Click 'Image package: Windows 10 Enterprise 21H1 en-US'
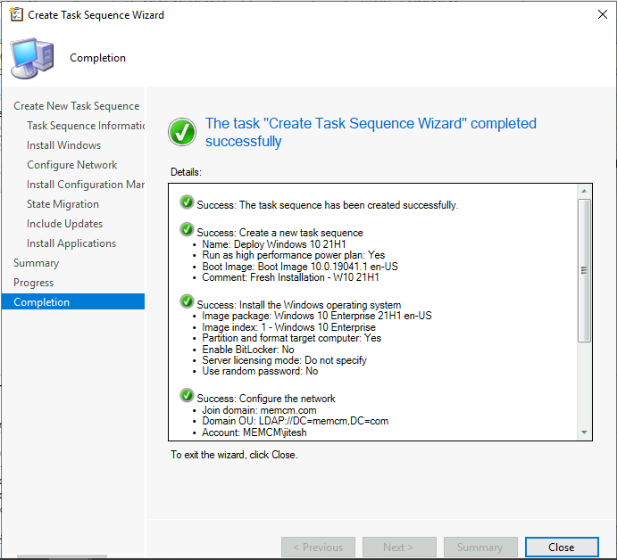The image size is (617, 560). point(317,316)
